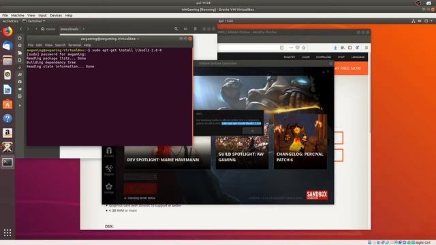The image size is (436, 245).
Task: Open the terminal Search menu
Action: 60,45
